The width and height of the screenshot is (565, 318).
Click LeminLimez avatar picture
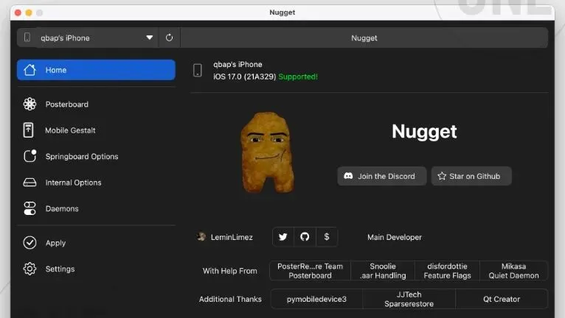click(x=201, y=237)
